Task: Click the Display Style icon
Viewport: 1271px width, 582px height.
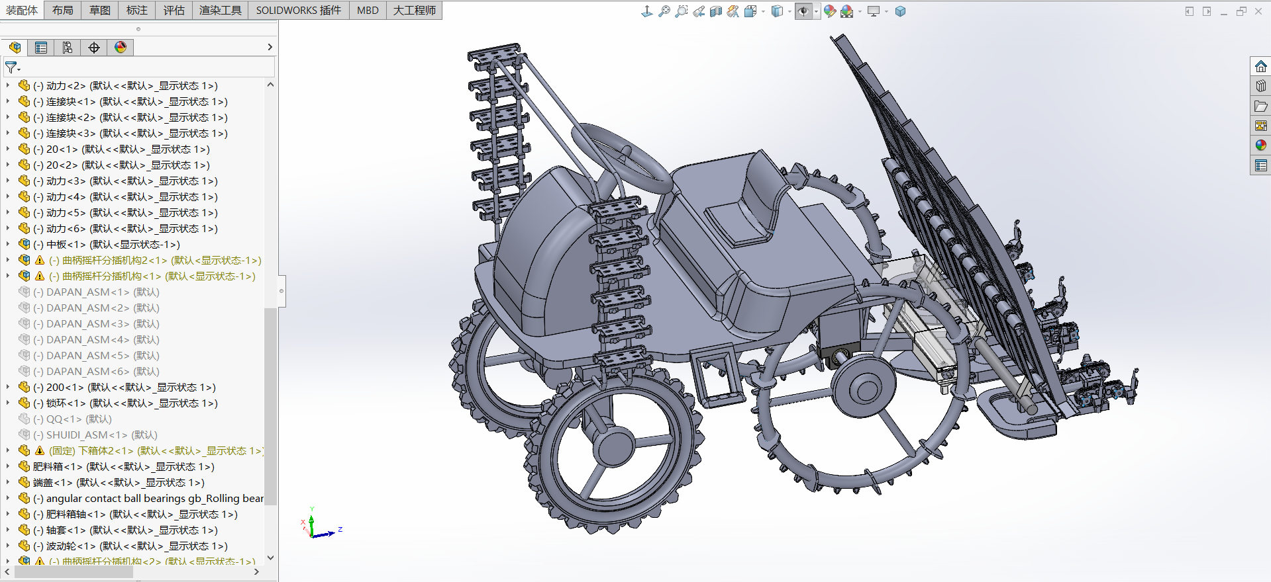Action: [777, 11]
